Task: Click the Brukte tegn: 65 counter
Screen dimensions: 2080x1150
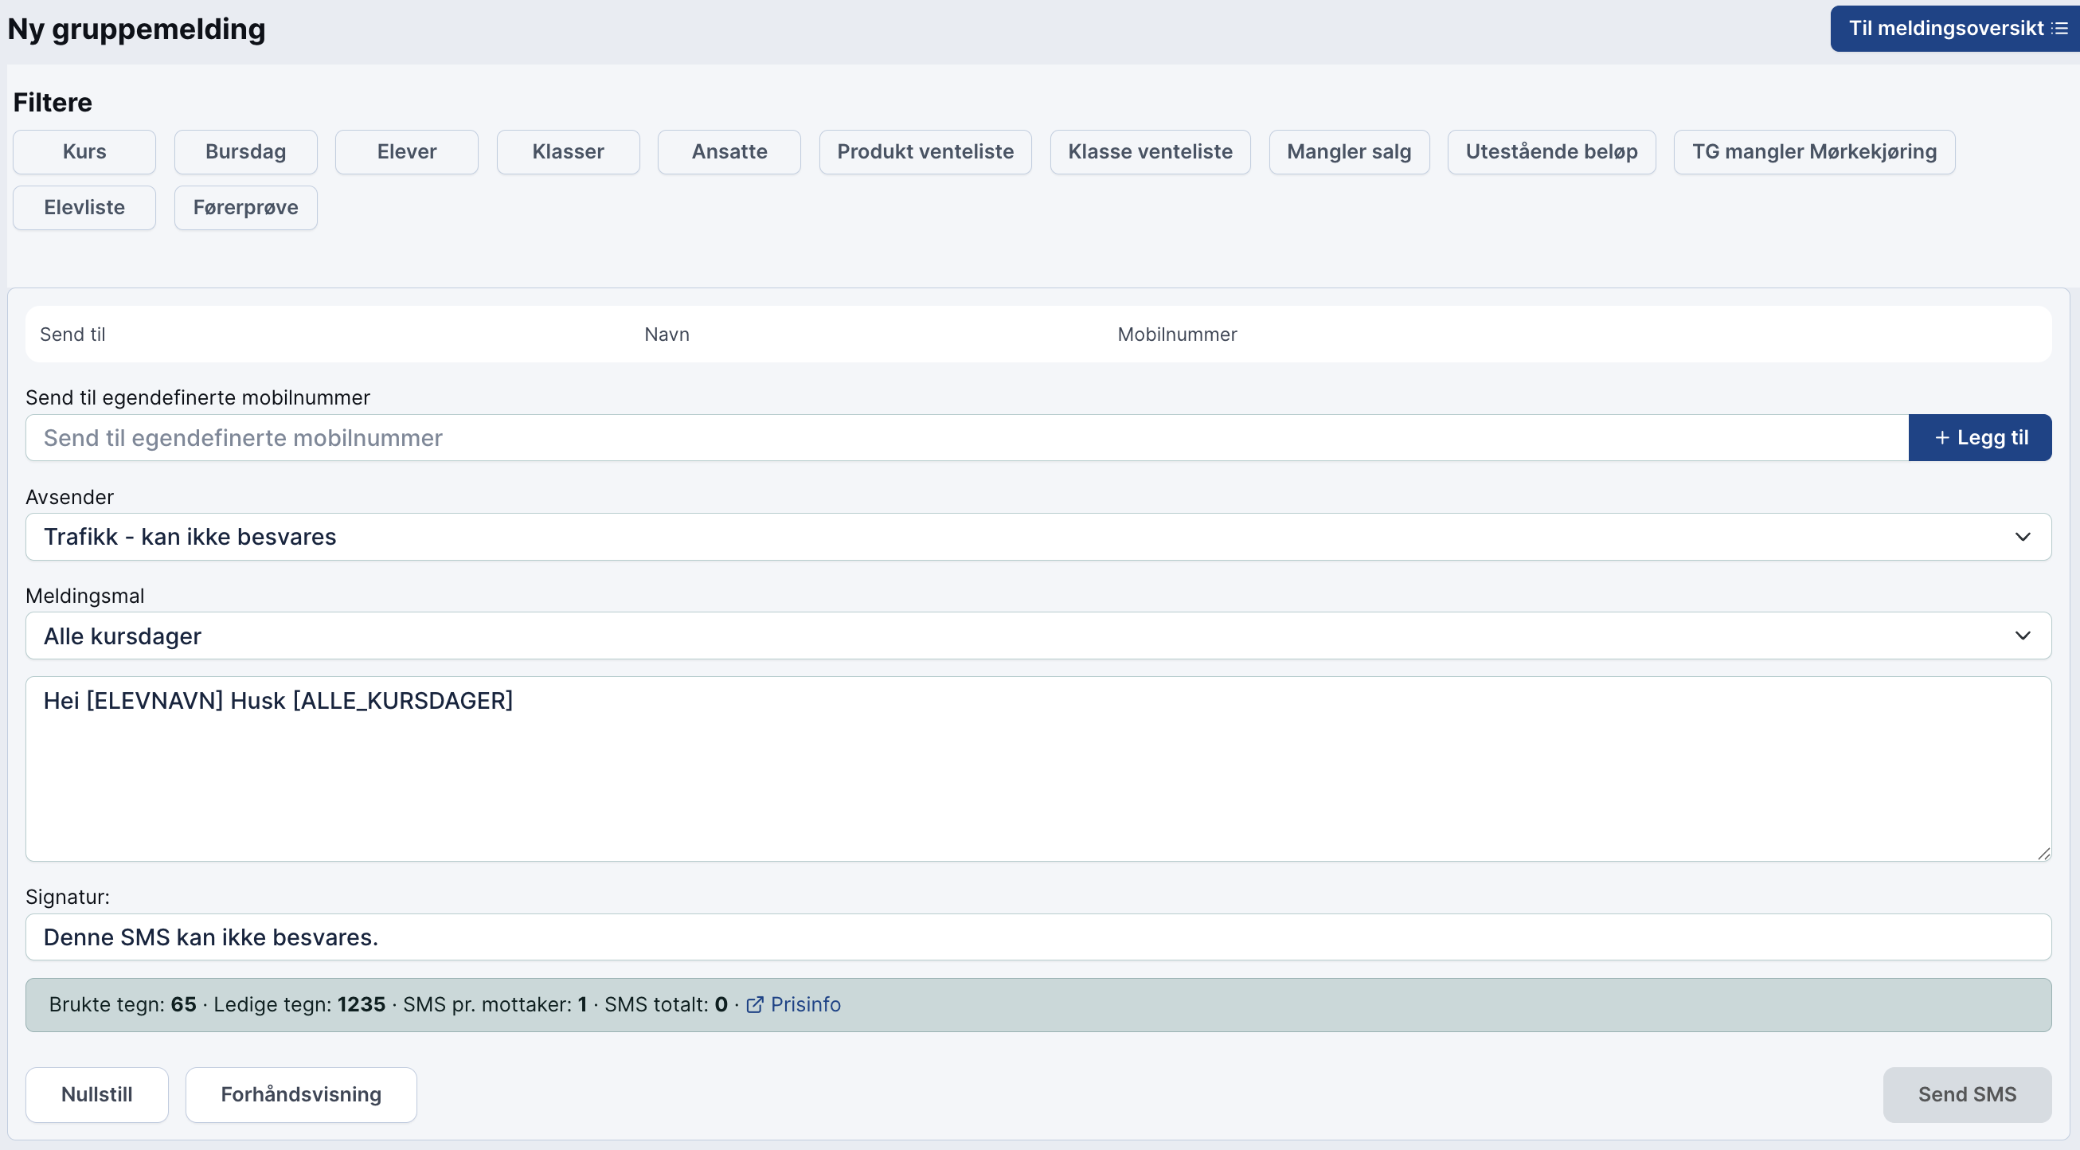Action: point(123,1004)
